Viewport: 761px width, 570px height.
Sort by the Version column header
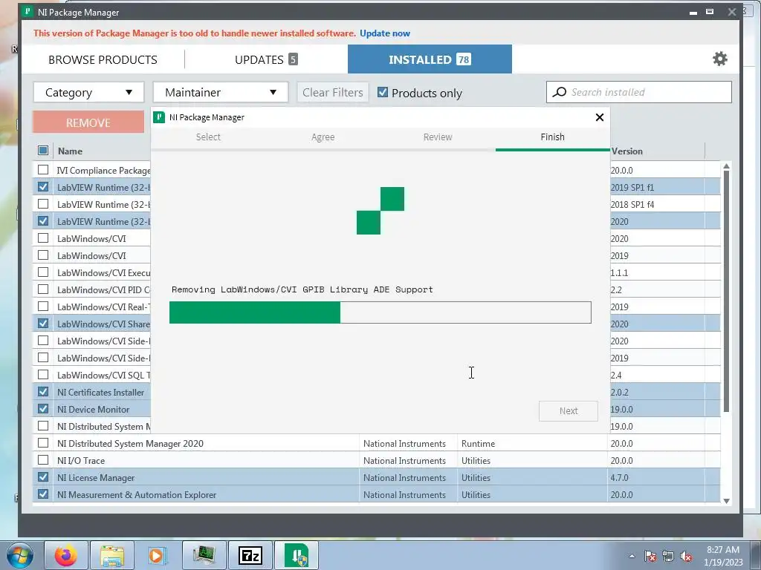click(627, 151)
